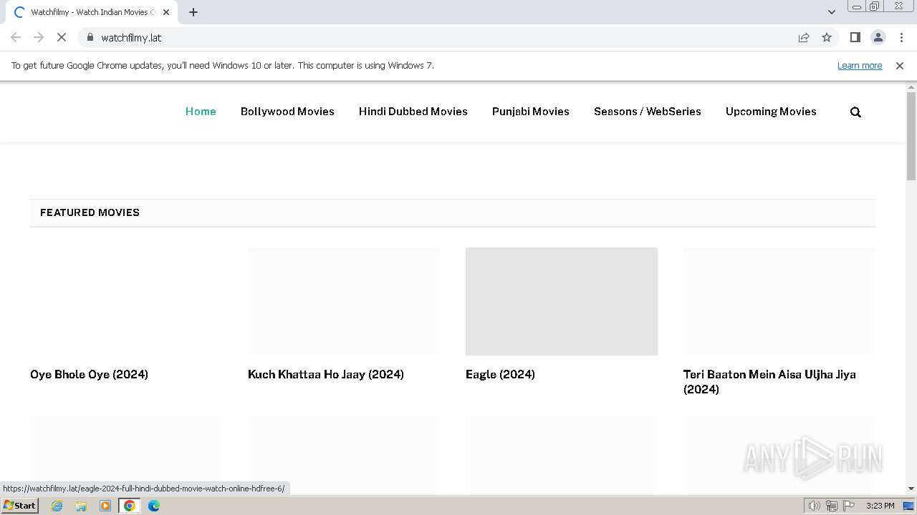Open Teri Baaton Mein Aisa Uljha Jiya link
This screenshot has height=515, width=917.
(x=769, y=382)
